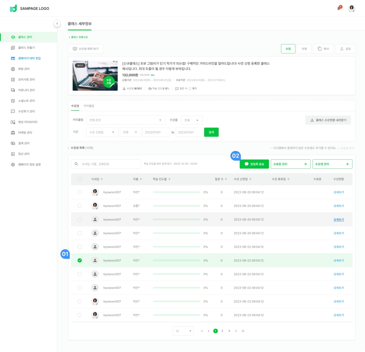
Task: Expand the 수강 신청일 period dropdown
Action: pos(102,132)
